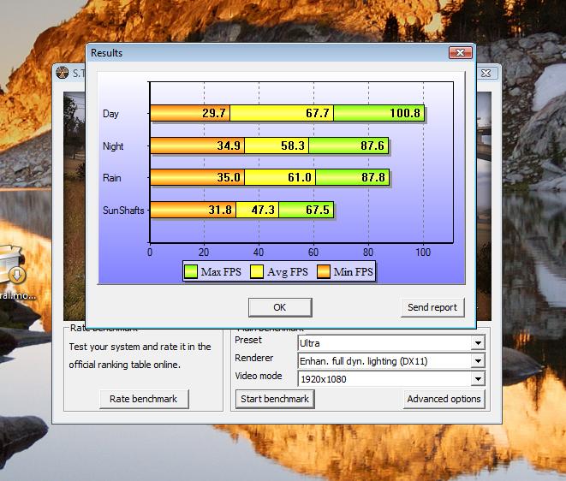Image resolution: width=566 pixels, height=481 pixels.
Task: Click the Rain 35.0 minimum FPS bar
Action: pyautogui.click(x=198, y=177)
